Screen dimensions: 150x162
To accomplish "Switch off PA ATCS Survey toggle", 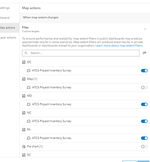I will (x=144, y=138).
